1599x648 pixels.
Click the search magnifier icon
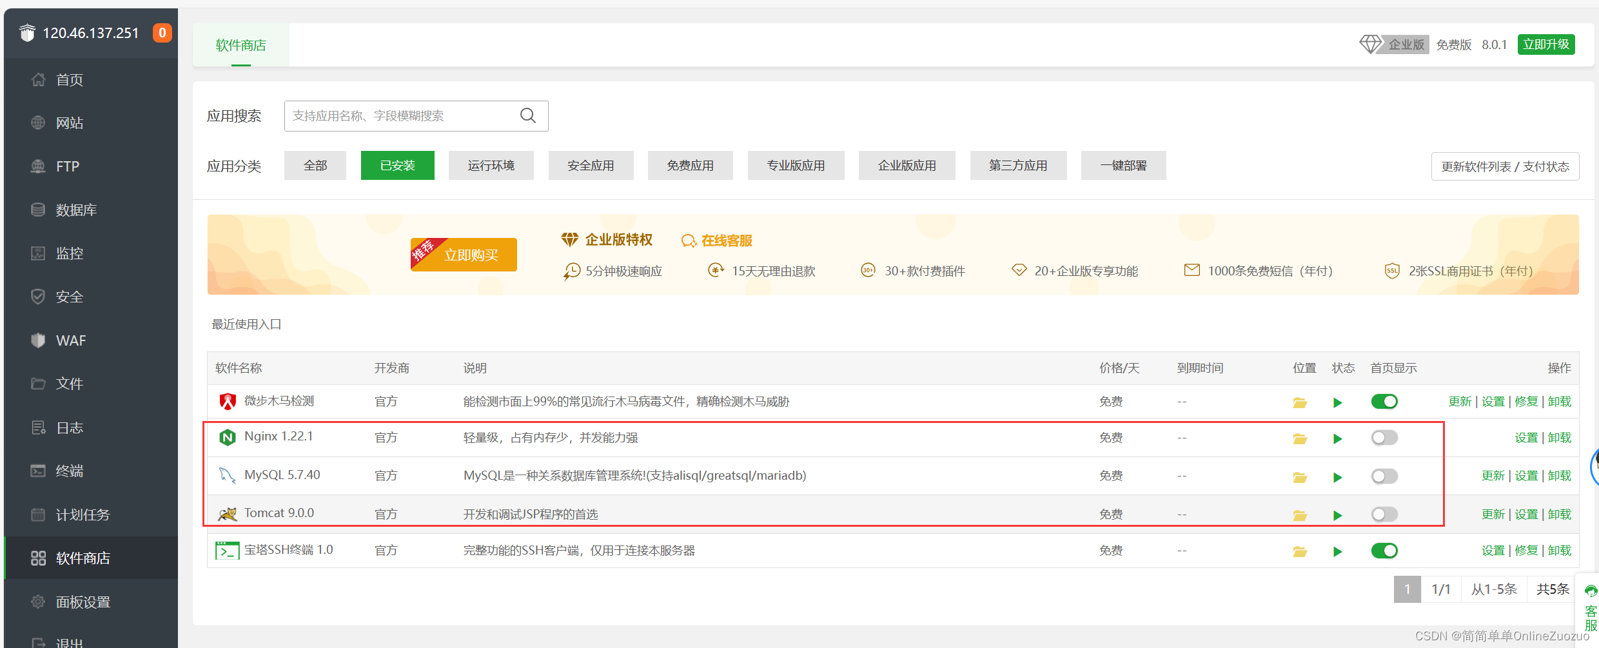[528, 115]
